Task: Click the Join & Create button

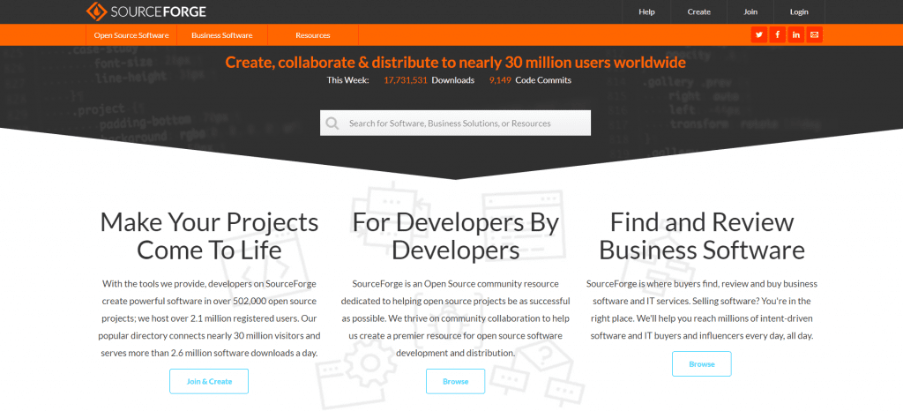Action: (x=209, y=381)
